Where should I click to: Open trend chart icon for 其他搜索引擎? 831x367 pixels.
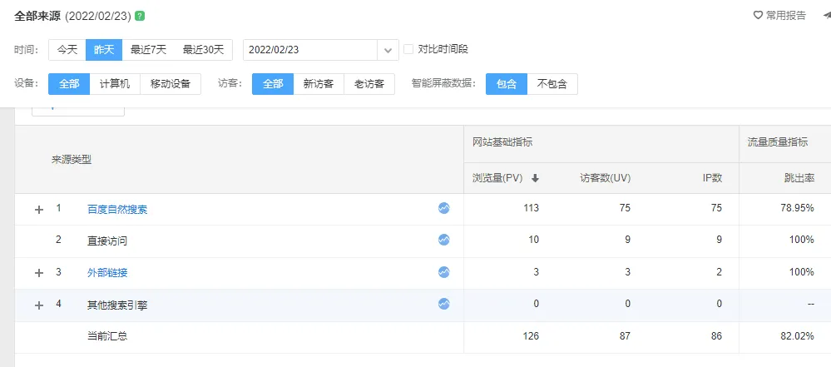click(444, 304)
